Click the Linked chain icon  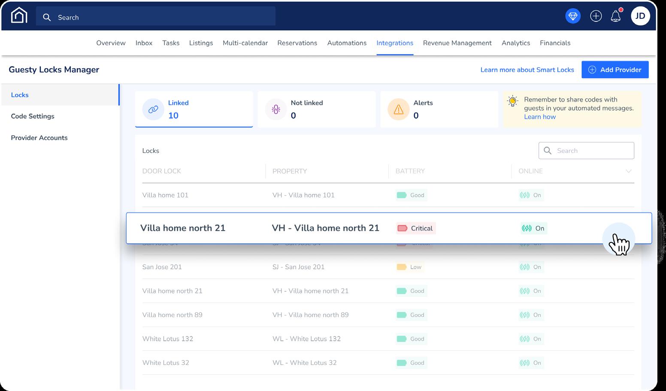point(153,109)
